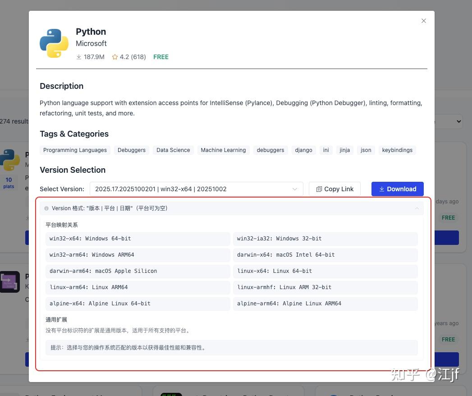Click the darwin-x64: macOS Intel 64-bit entry

click(325, 255)
